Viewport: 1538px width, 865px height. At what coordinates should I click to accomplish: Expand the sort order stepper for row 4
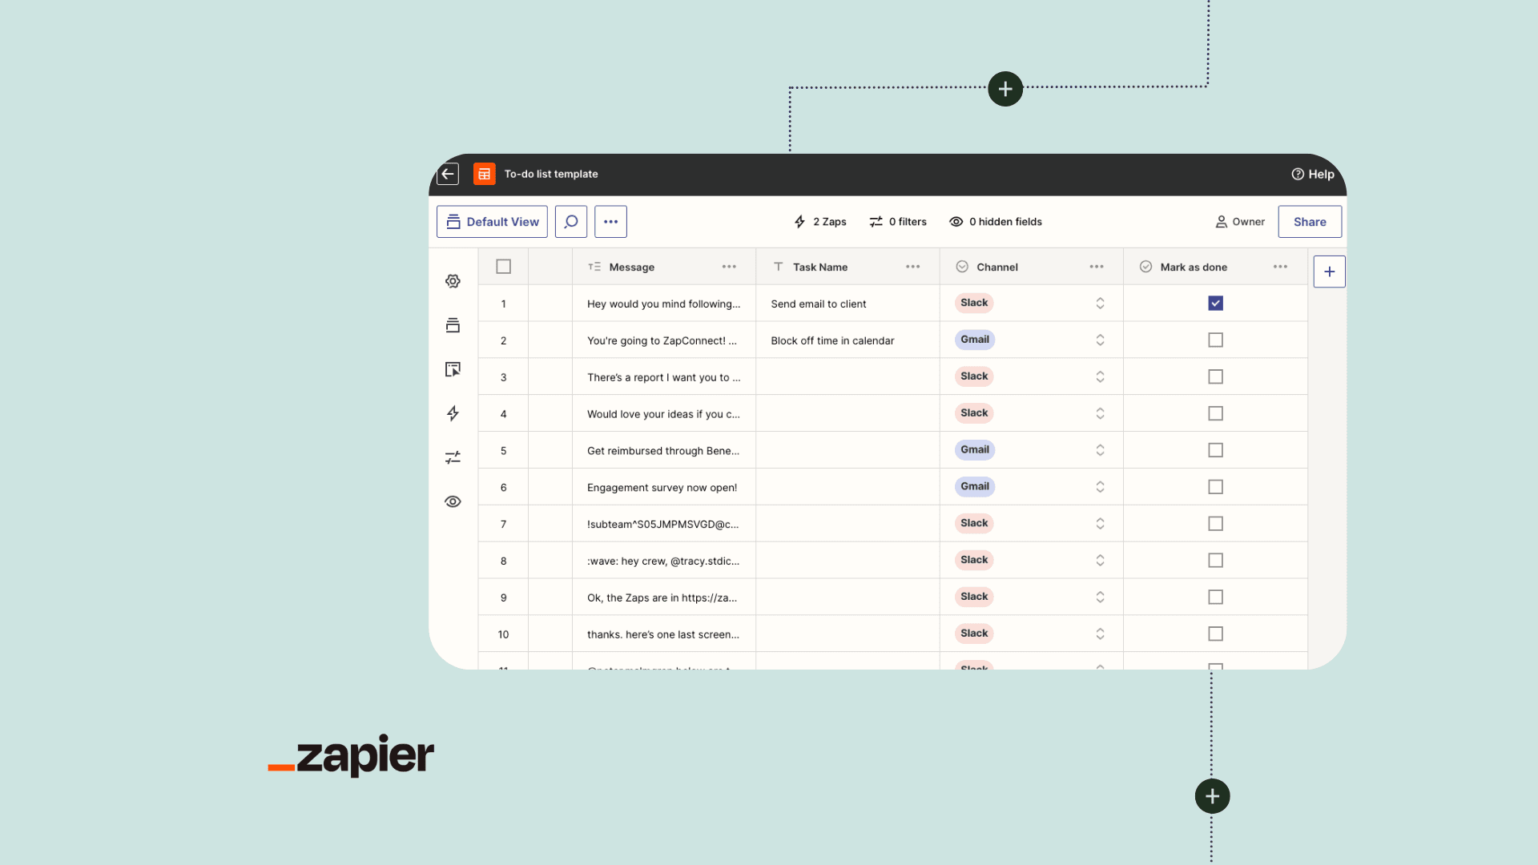(1100, 413)
